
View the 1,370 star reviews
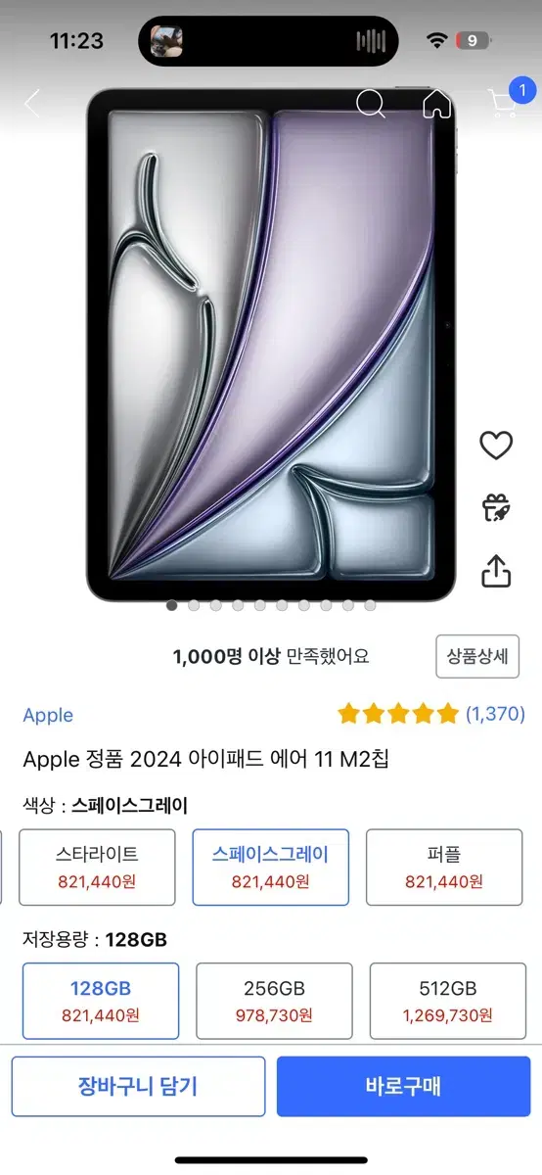coord(431,714)
